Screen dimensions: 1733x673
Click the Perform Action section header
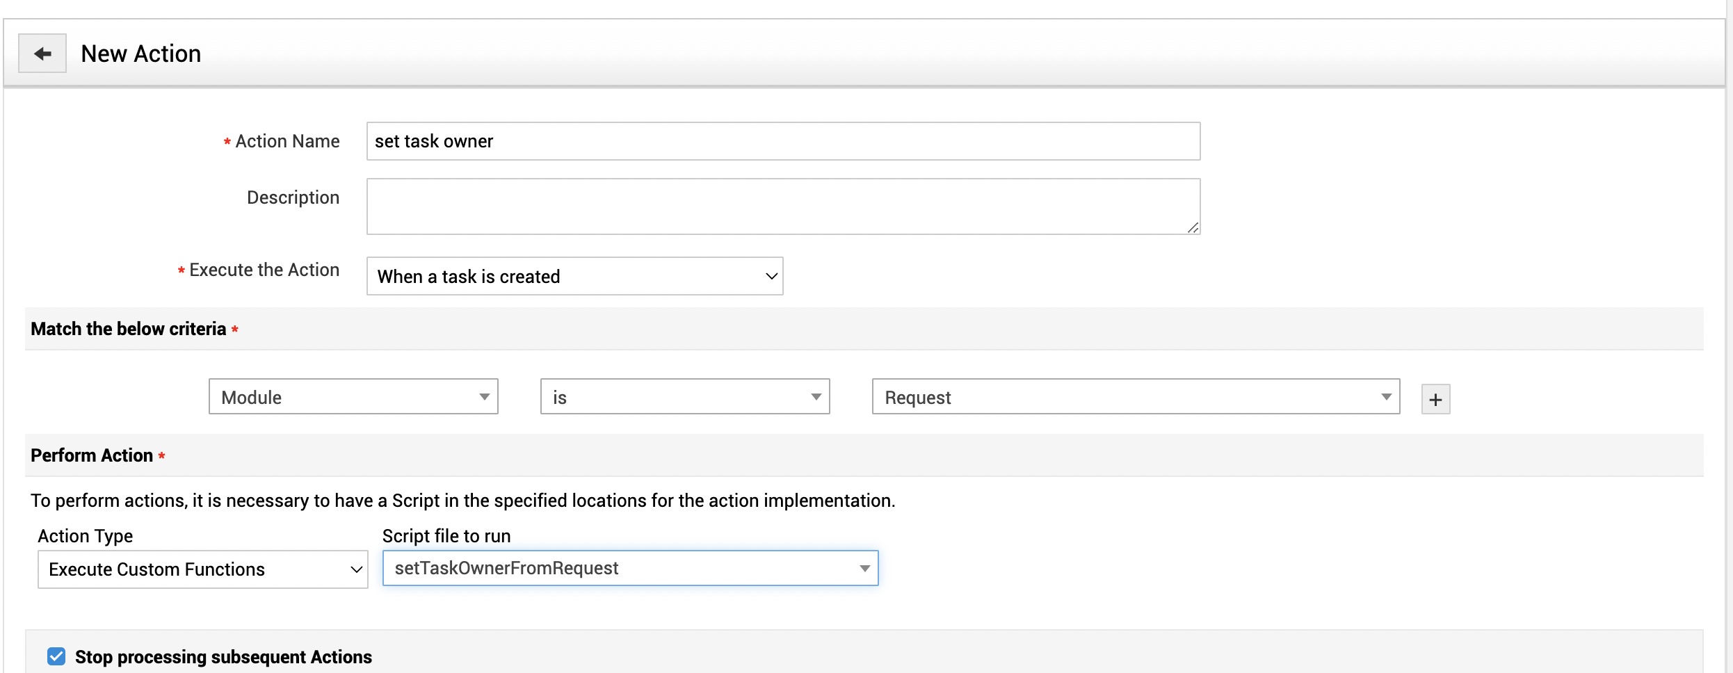click(92, 455)
